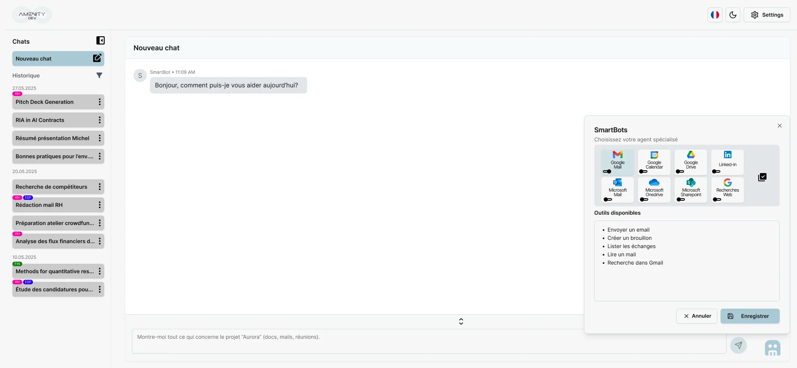Open options menu for Pitch Deck Generation
797x368 pixels.
click(99, 102)
